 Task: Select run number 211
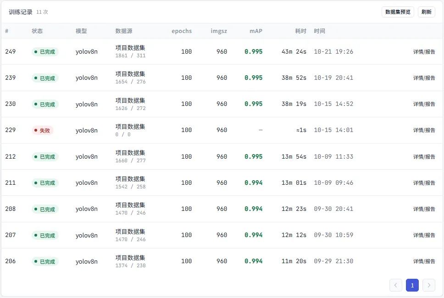click(11, 182)
